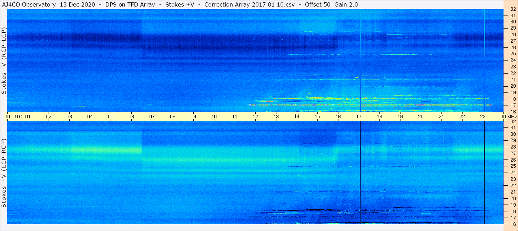Click 'Offset 50' in the title line
The width and height of the screenshot is (518, 231).
click(x=317, y=4)
